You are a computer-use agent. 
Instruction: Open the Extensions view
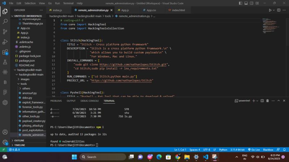point(5,52)
